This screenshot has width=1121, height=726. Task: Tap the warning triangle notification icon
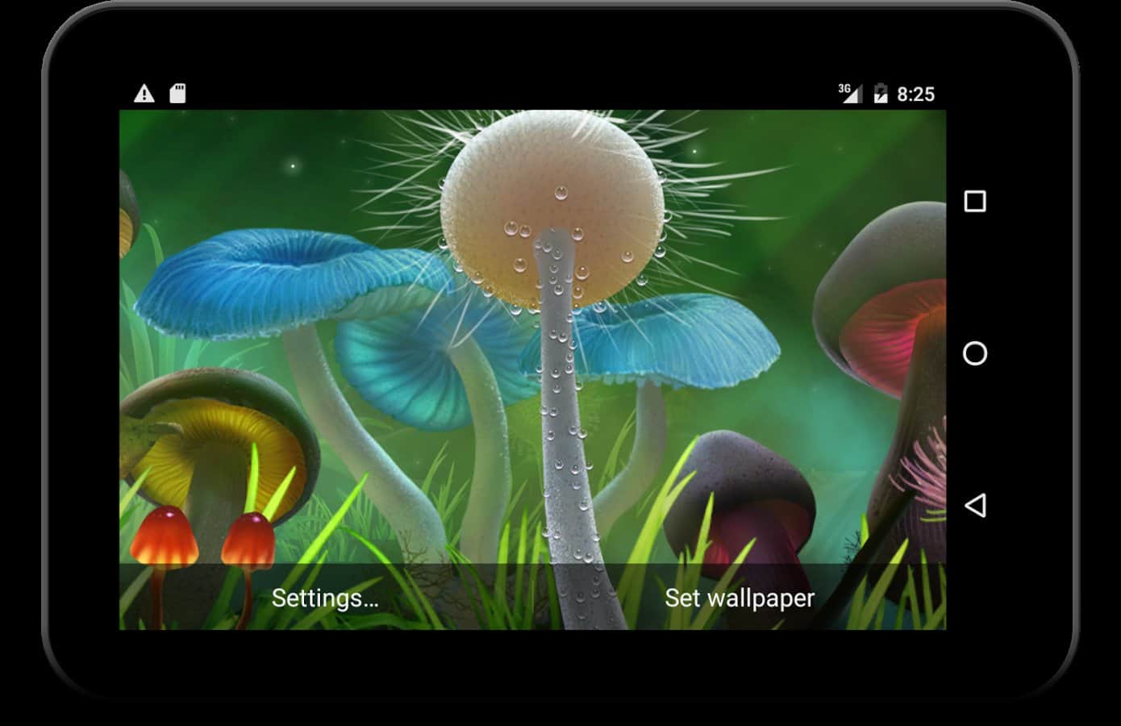pos(144,94)
